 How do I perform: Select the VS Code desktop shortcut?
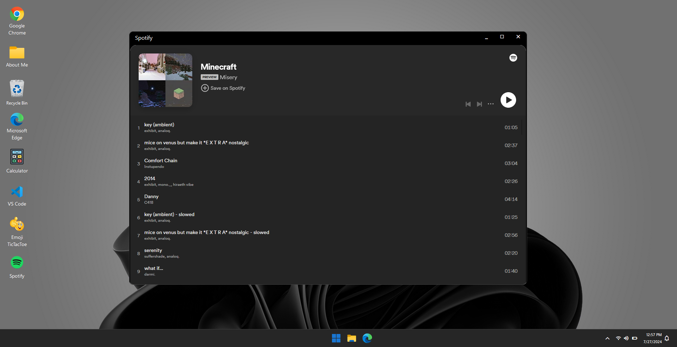click(x=17, y=196)
